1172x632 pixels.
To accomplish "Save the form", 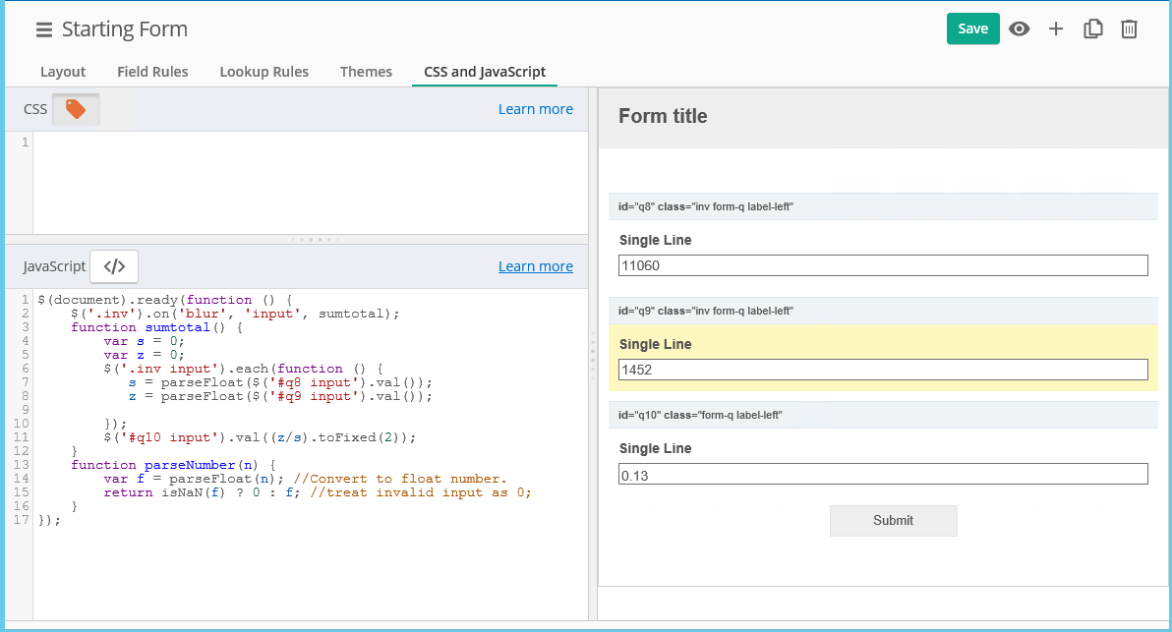I will [972, 29].
